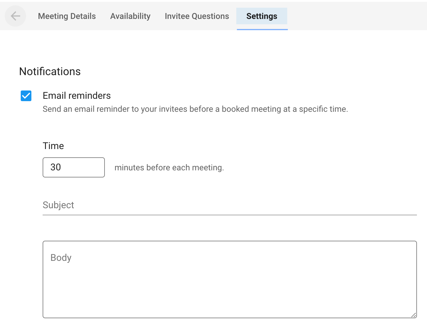
Task: Click the Time label
Action: pyautogui.click(x=53, y=146)
